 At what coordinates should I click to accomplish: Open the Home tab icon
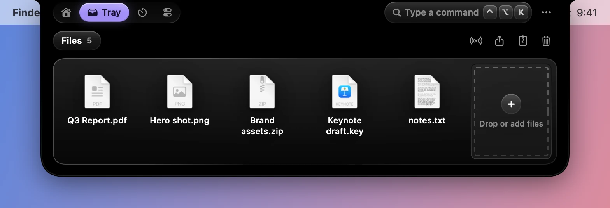66,12
